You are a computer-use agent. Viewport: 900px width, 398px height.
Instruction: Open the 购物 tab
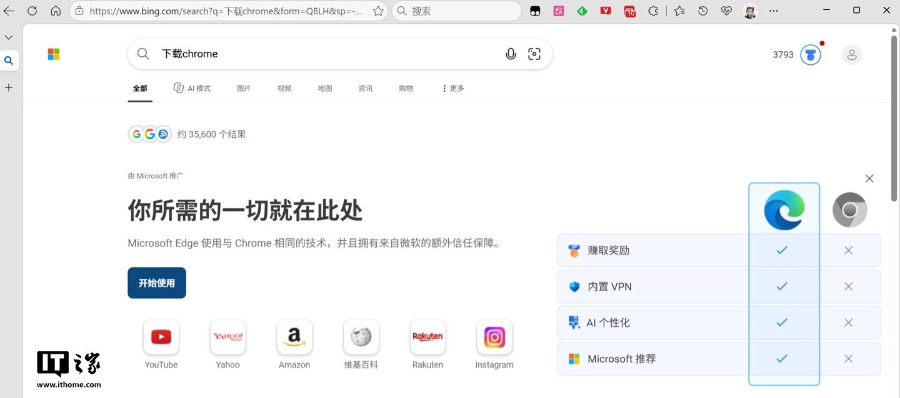coord(406,89)
